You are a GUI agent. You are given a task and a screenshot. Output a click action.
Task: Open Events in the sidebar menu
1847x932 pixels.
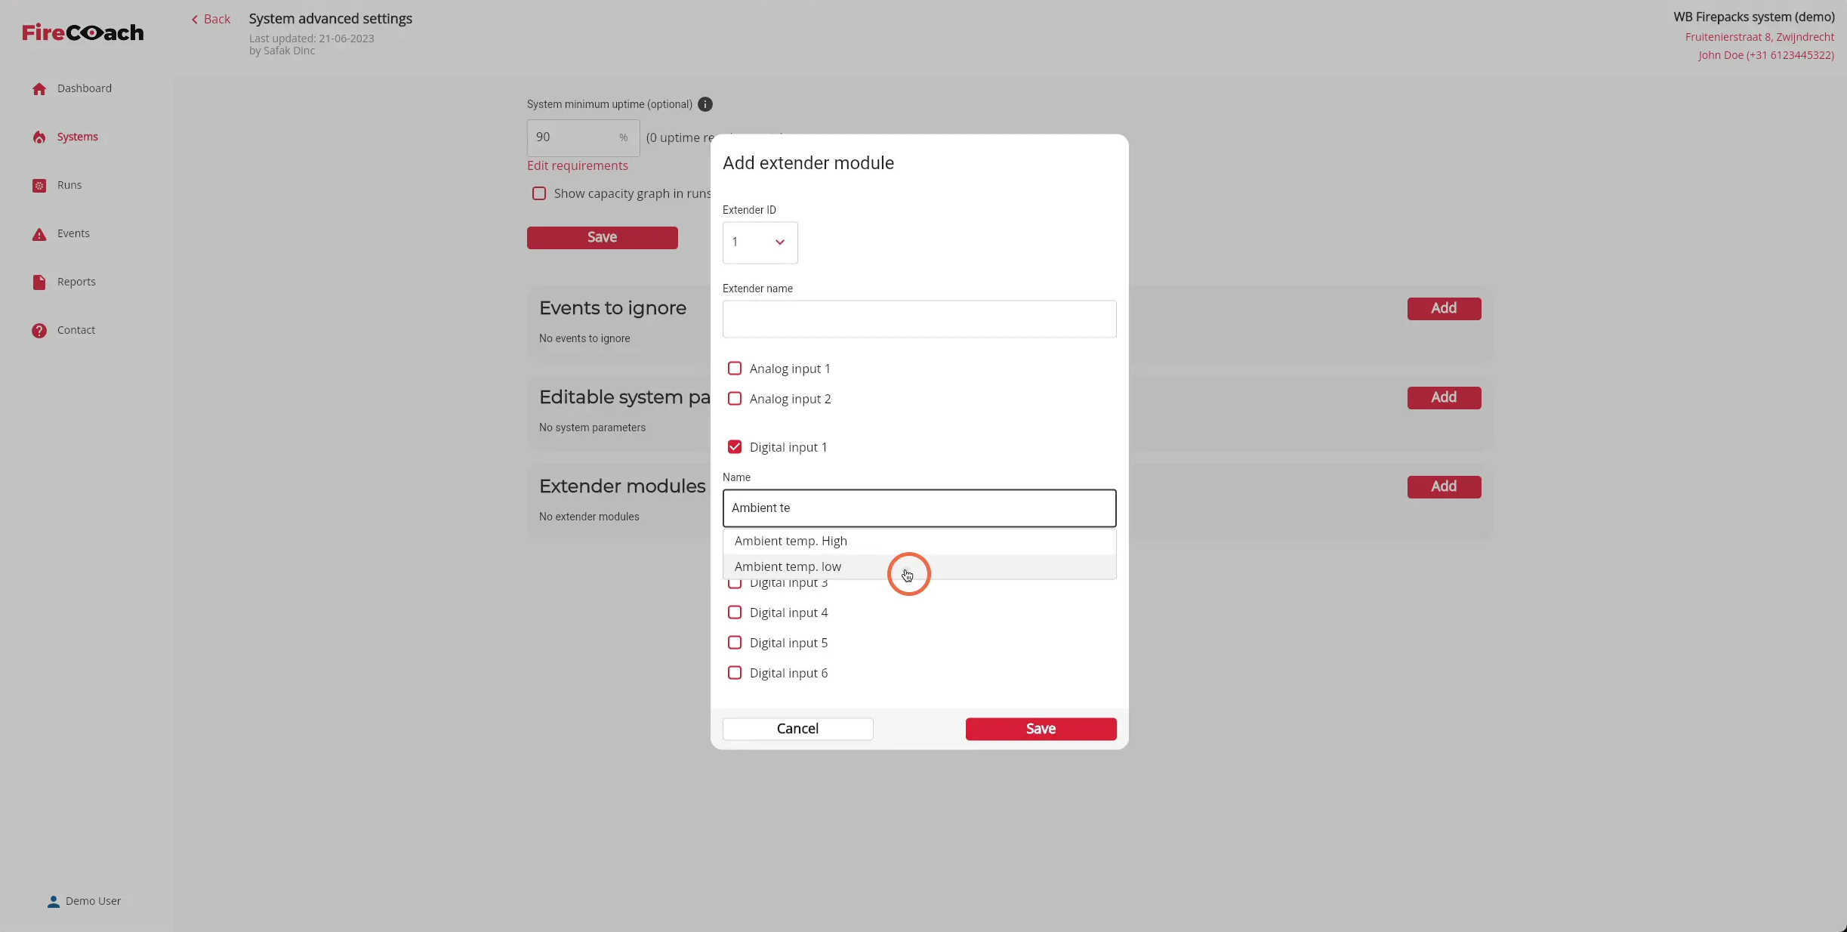click(x=73, y=233)
